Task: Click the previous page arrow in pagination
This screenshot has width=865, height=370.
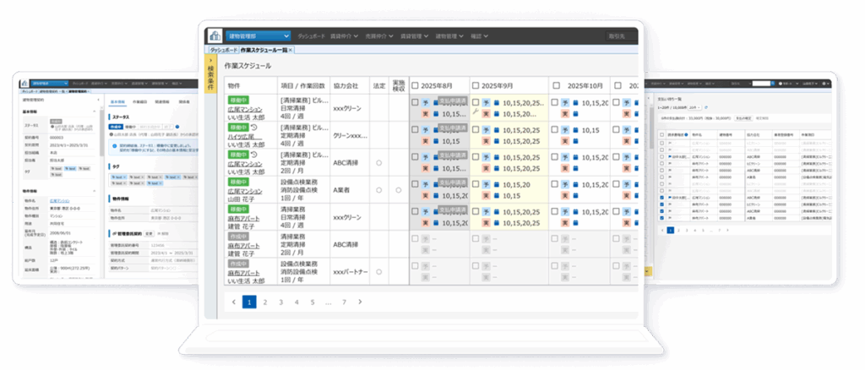Action: (233, 302)
